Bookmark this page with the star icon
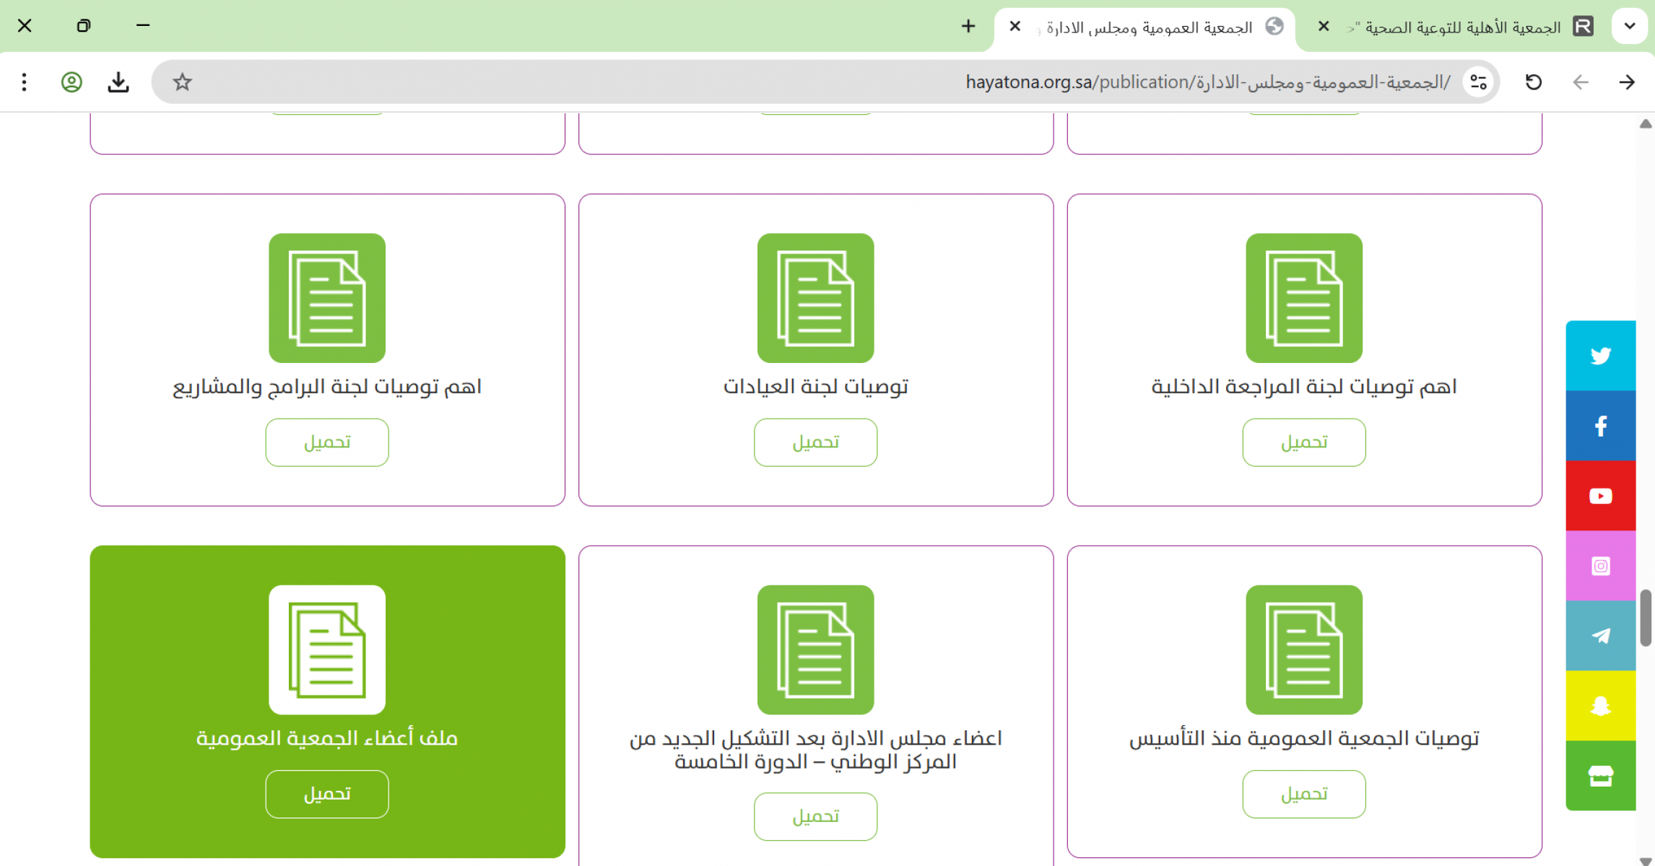 182,82
